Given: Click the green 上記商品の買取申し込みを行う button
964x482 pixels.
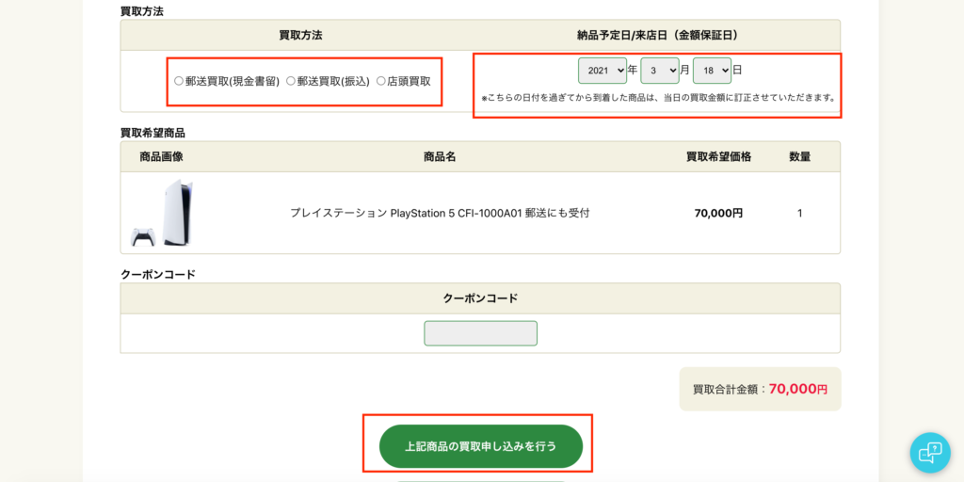Looking at the screenshot, I should click(481, 446).
